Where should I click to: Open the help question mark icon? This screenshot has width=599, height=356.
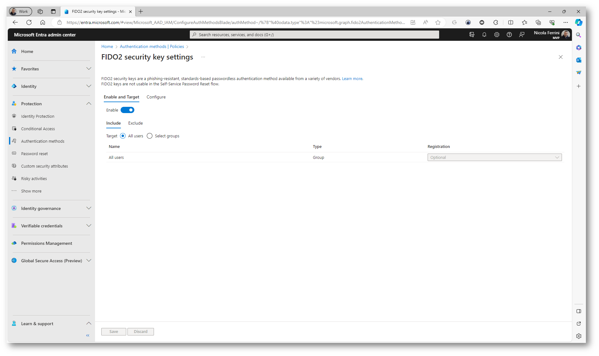coord(509,35)
